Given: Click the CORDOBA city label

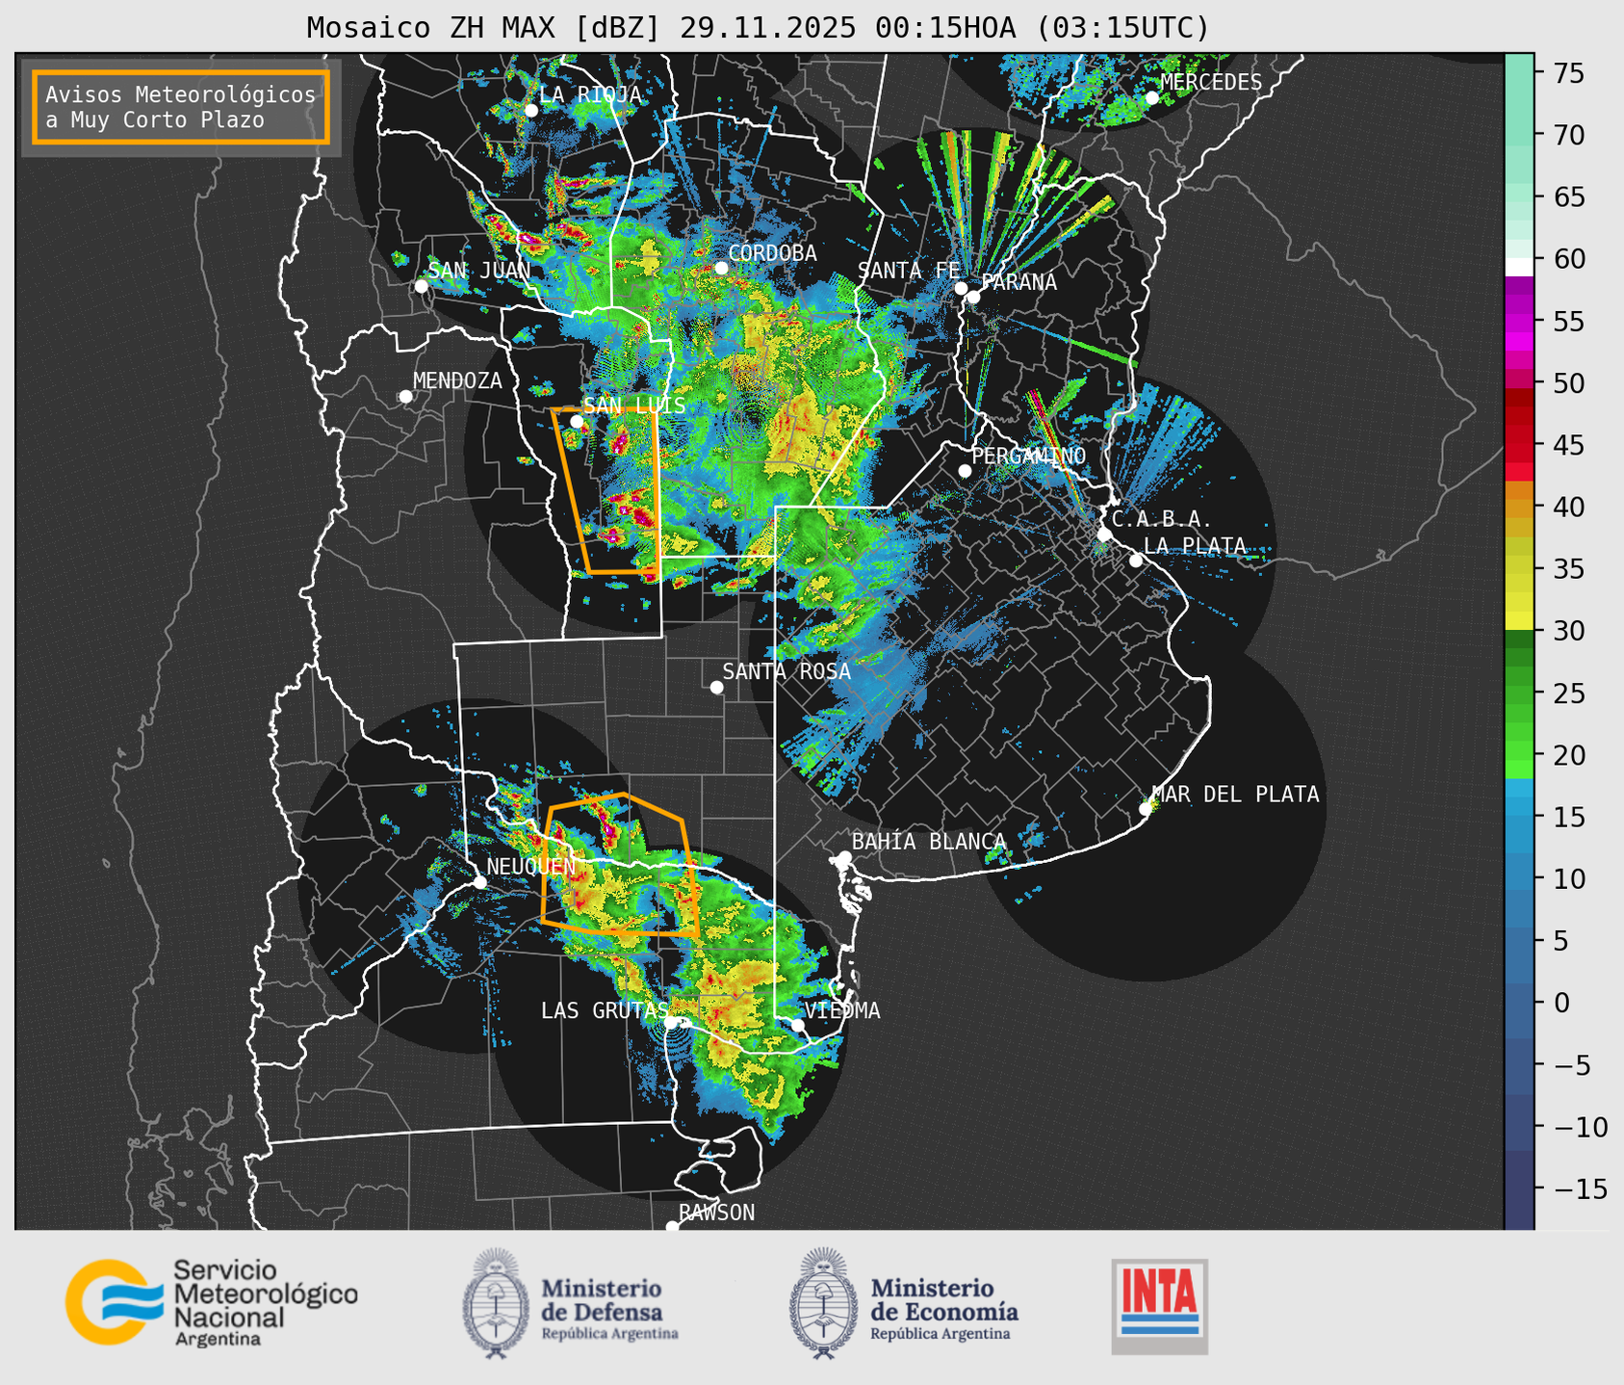Looking at the screenshot, I should (x=772, y=253).
